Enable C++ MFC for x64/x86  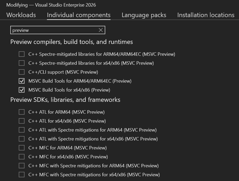pos(21,157)
